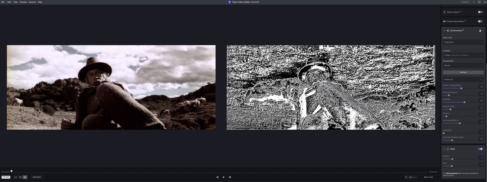Toggle Motion Deblur on
The width and height of the screenshot is (487, 182).
480,12
